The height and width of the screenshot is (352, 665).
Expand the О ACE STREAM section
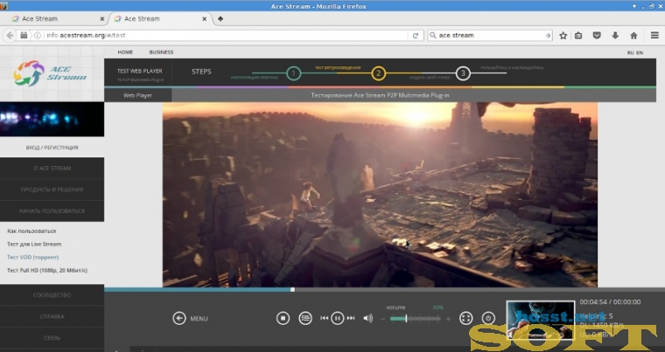[52, 169]
